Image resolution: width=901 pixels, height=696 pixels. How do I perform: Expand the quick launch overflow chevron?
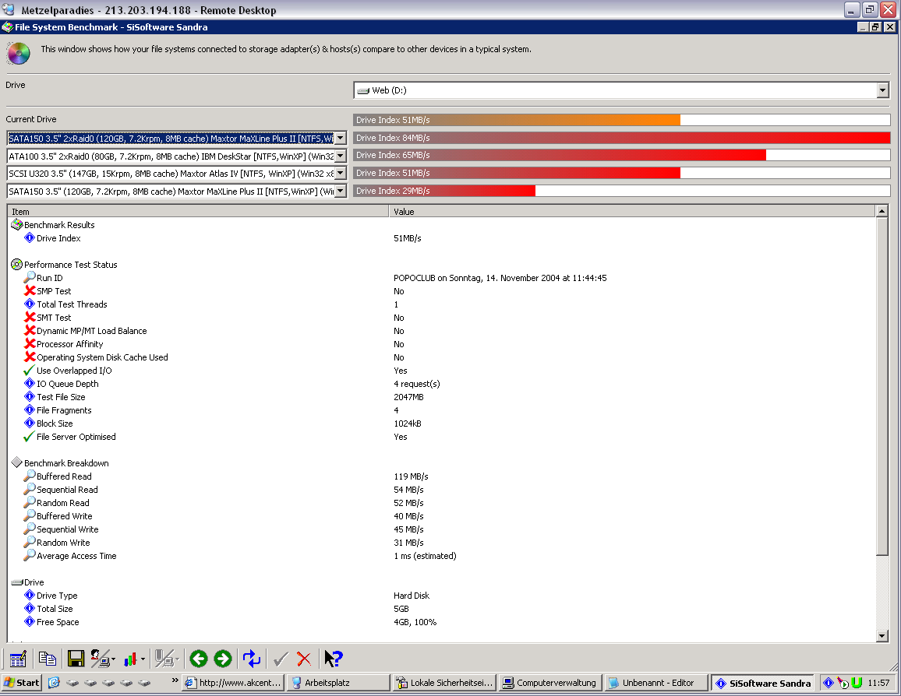coord(175,680)
